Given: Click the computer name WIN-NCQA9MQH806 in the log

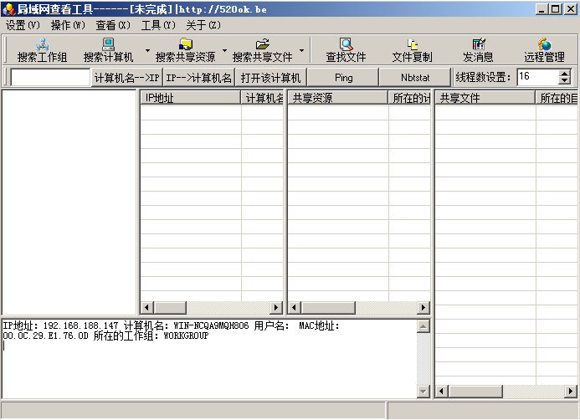Looking at the screenshot, I should [x=211, y=325].
